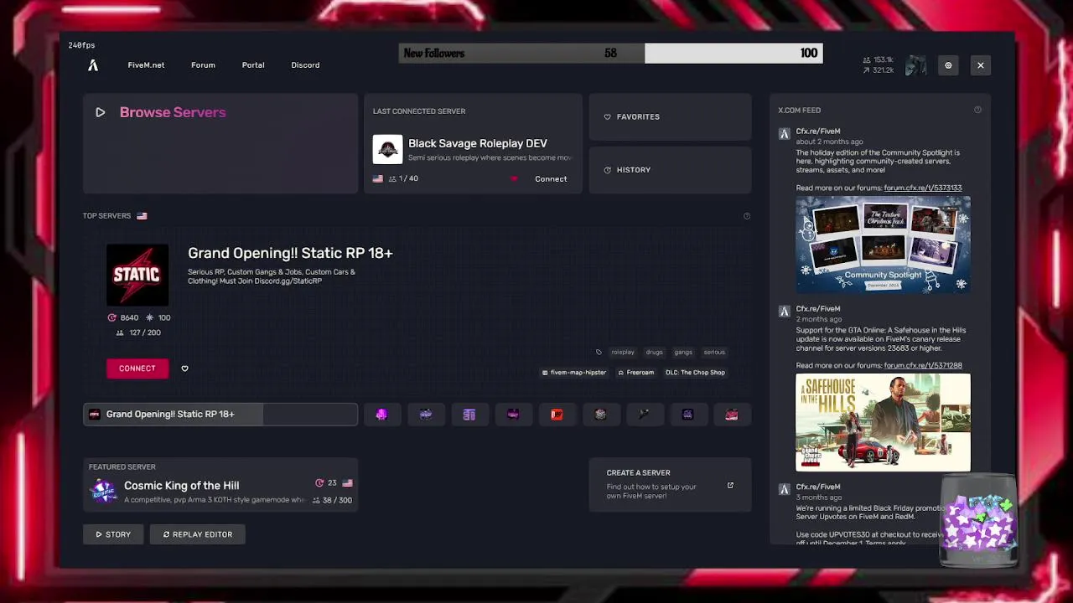Click the external link icon on Create a Server
The width and height of the screenshot is (1073, 603).
(730, 486)
